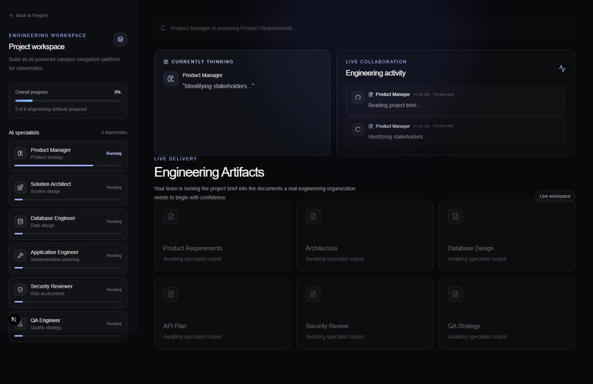593x384 pixels.
Task: Open the Security Review artifact title
Action: point(327,326)
